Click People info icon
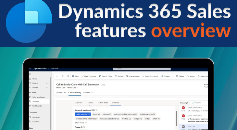 click(84, 127)
